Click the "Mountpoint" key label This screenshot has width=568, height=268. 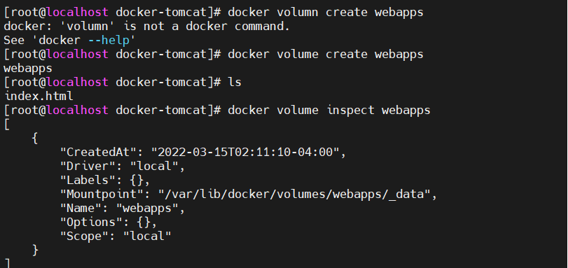click(102, 194)
